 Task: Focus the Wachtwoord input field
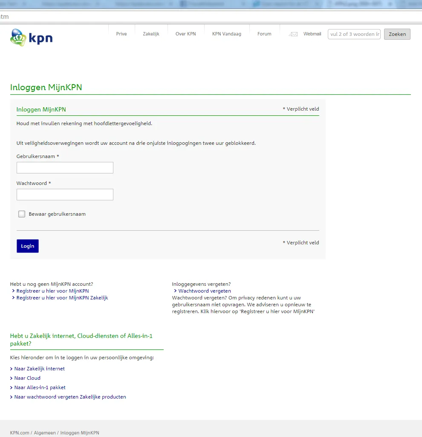pyautogui.click(x=65, y=194)
